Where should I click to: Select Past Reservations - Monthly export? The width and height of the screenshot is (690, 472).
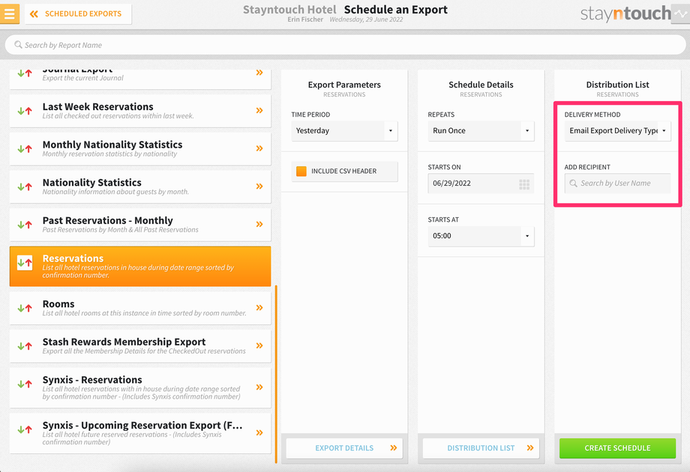pos(140,224)
